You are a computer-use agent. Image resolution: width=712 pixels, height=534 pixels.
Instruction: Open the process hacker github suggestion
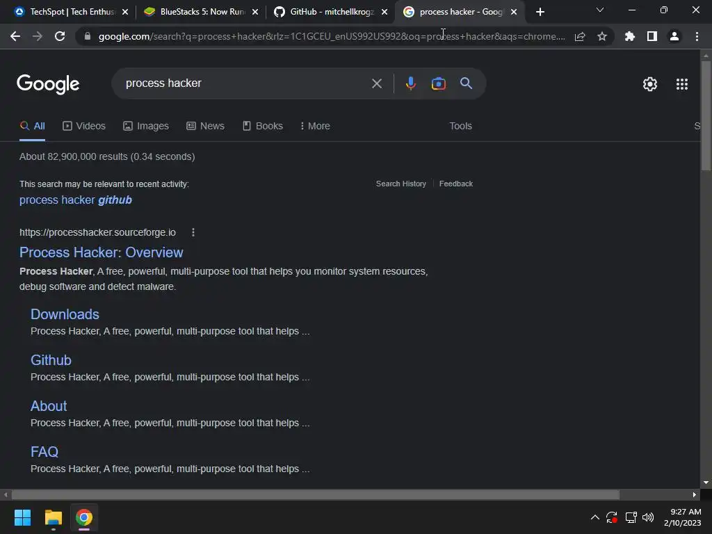(76, 200)
